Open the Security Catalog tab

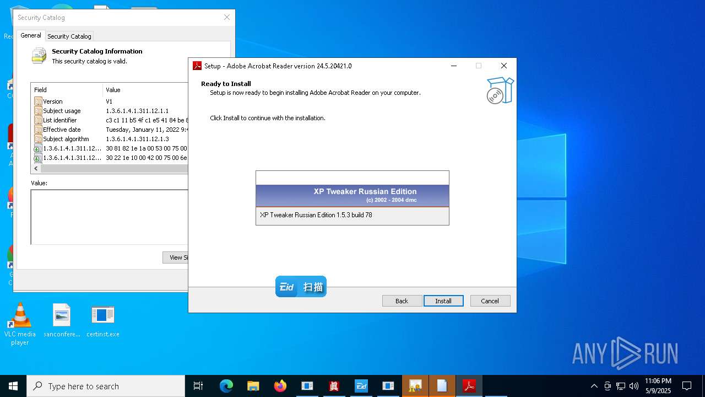coord(69,36)
